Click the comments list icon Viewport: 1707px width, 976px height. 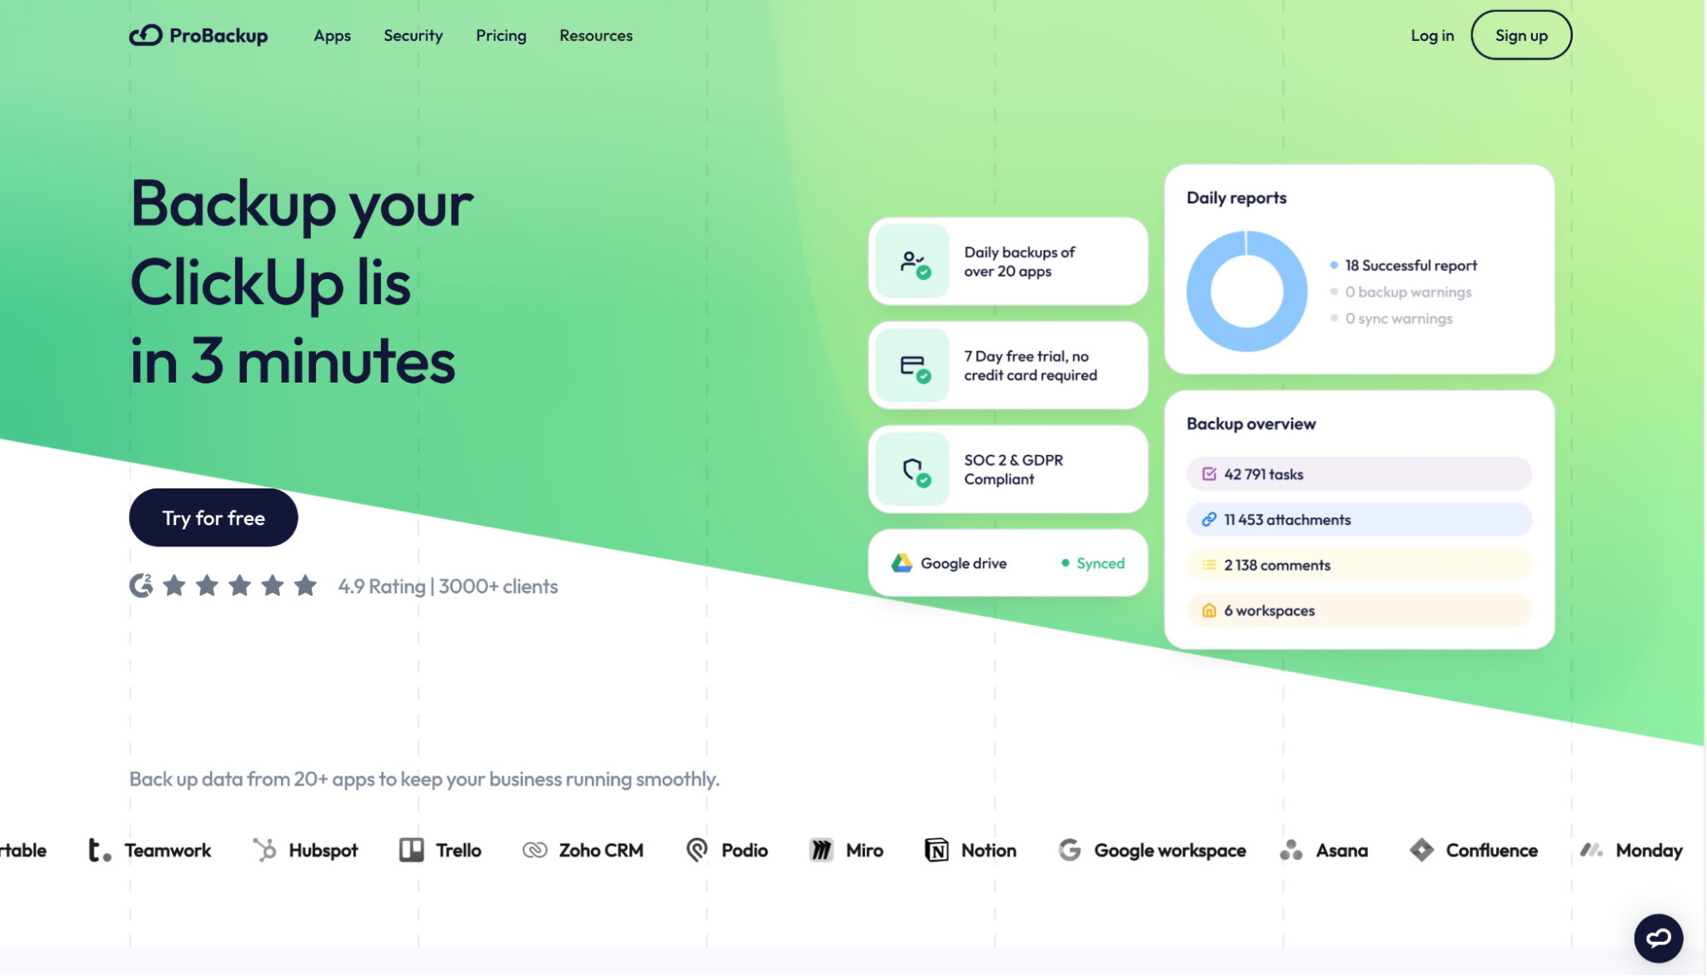pyautogui.click(x=1209, y=564)
